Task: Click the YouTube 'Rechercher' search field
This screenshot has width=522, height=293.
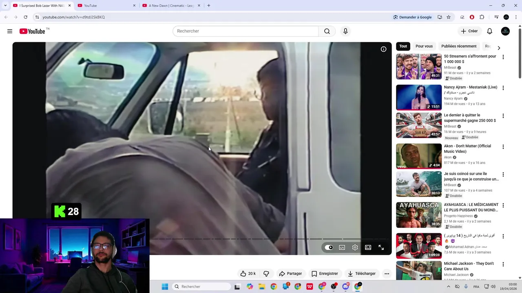Action: 246,31
